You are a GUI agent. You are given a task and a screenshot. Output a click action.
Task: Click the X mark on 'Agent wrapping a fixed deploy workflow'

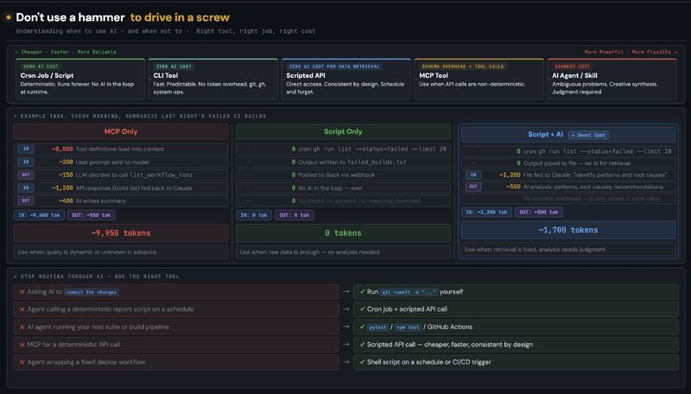point(22,362)
